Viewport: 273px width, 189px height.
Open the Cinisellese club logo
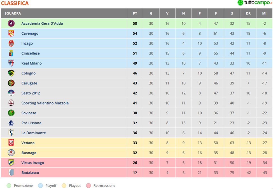[11, 53]
